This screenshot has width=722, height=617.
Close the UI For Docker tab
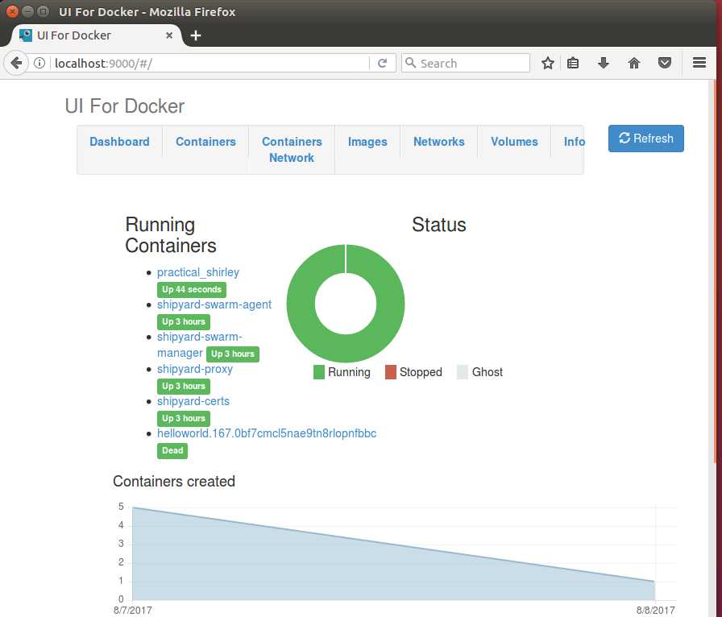tap(169, 35)
